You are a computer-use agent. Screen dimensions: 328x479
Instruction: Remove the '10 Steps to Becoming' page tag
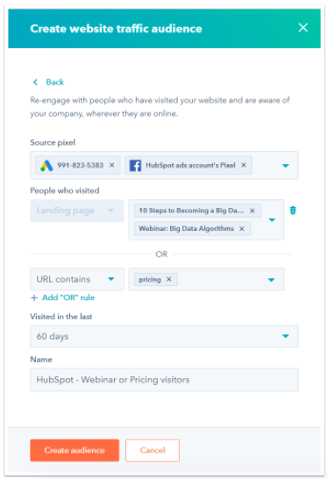(x=252, y=211)
